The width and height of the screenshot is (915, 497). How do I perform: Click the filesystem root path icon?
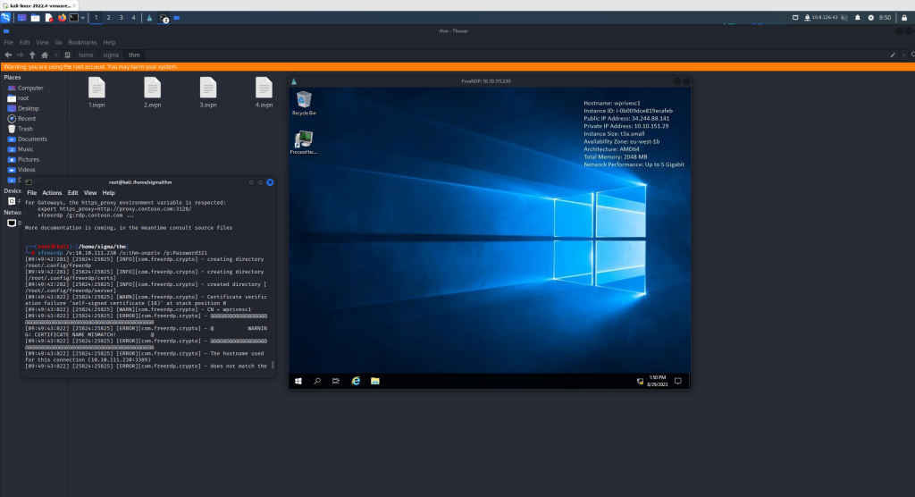pos(68,55)
